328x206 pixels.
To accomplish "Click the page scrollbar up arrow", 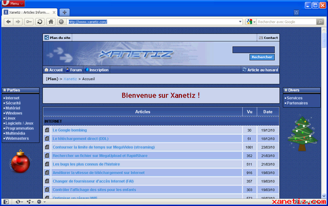I will point(324,30).
